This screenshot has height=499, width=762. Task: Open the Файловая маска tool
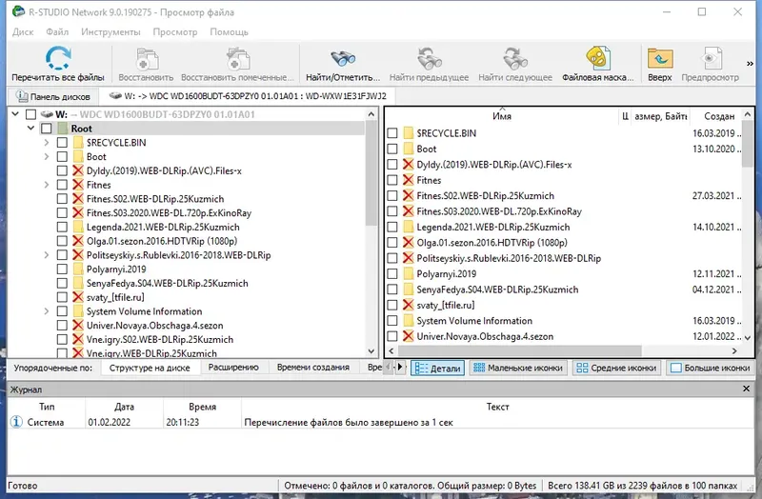click(598, 58)
